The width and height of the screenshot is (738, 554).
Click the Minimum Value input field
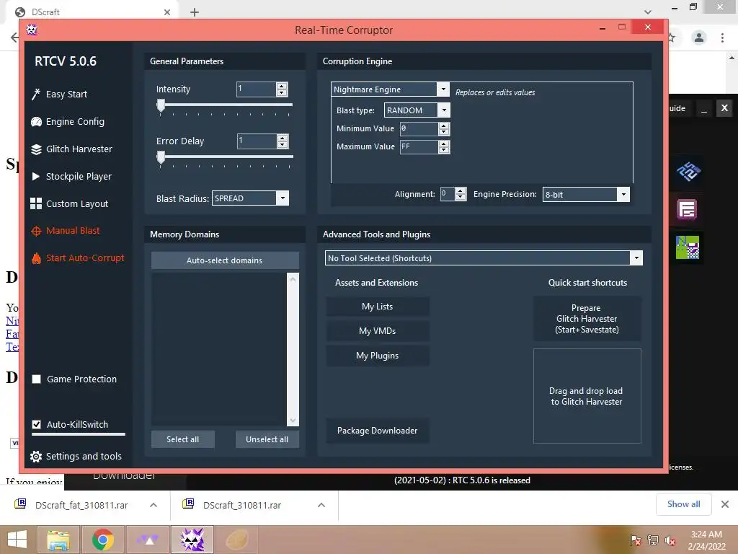[x=419, y=128]
